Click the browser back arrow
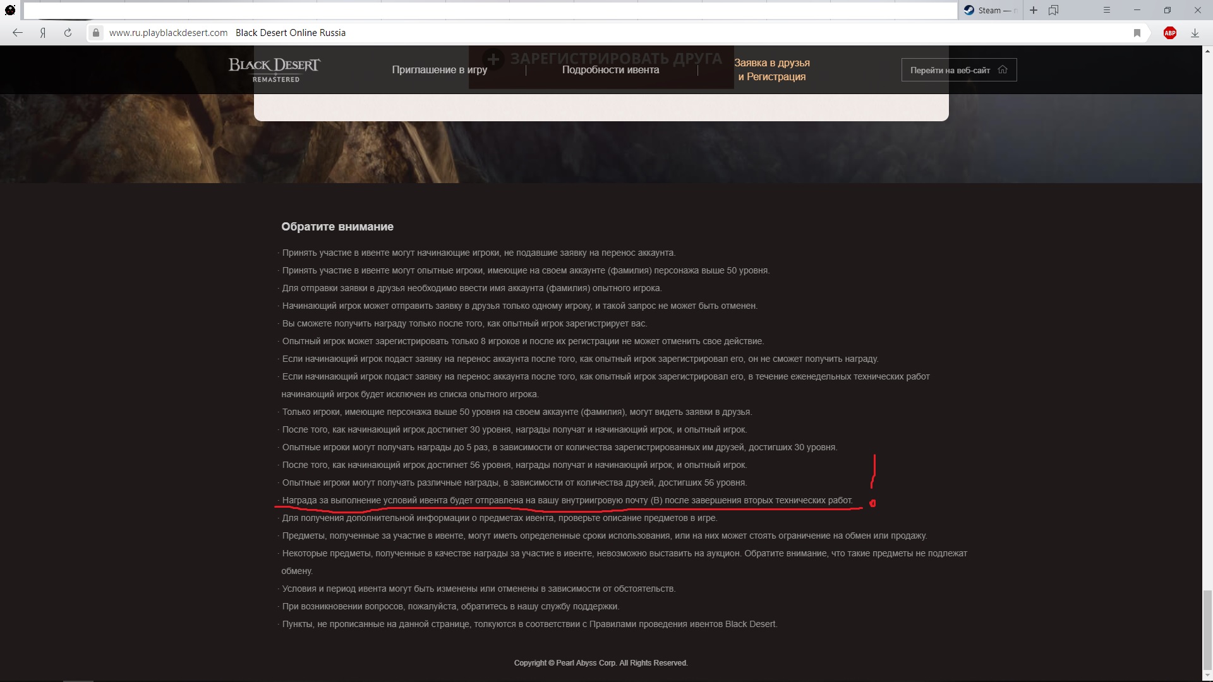The image size is (1213, 682). coord(18,33)
